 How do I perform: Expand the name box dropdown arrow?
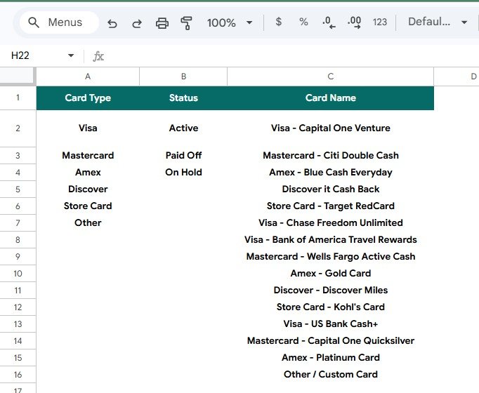pyautogui.click(x=71, y=55)
